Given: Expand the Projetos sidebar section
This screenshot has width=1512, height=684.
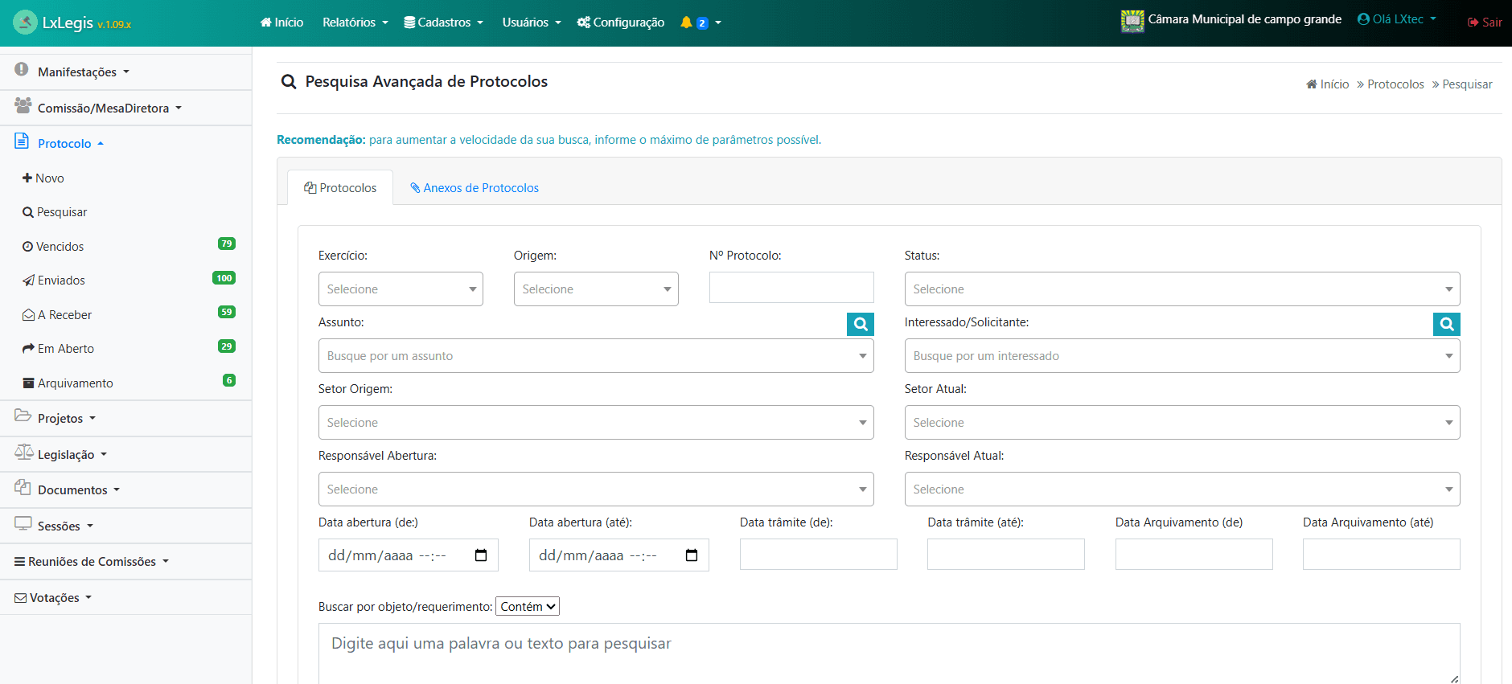Looking at the screenshot, I should (x=60, y=419).
